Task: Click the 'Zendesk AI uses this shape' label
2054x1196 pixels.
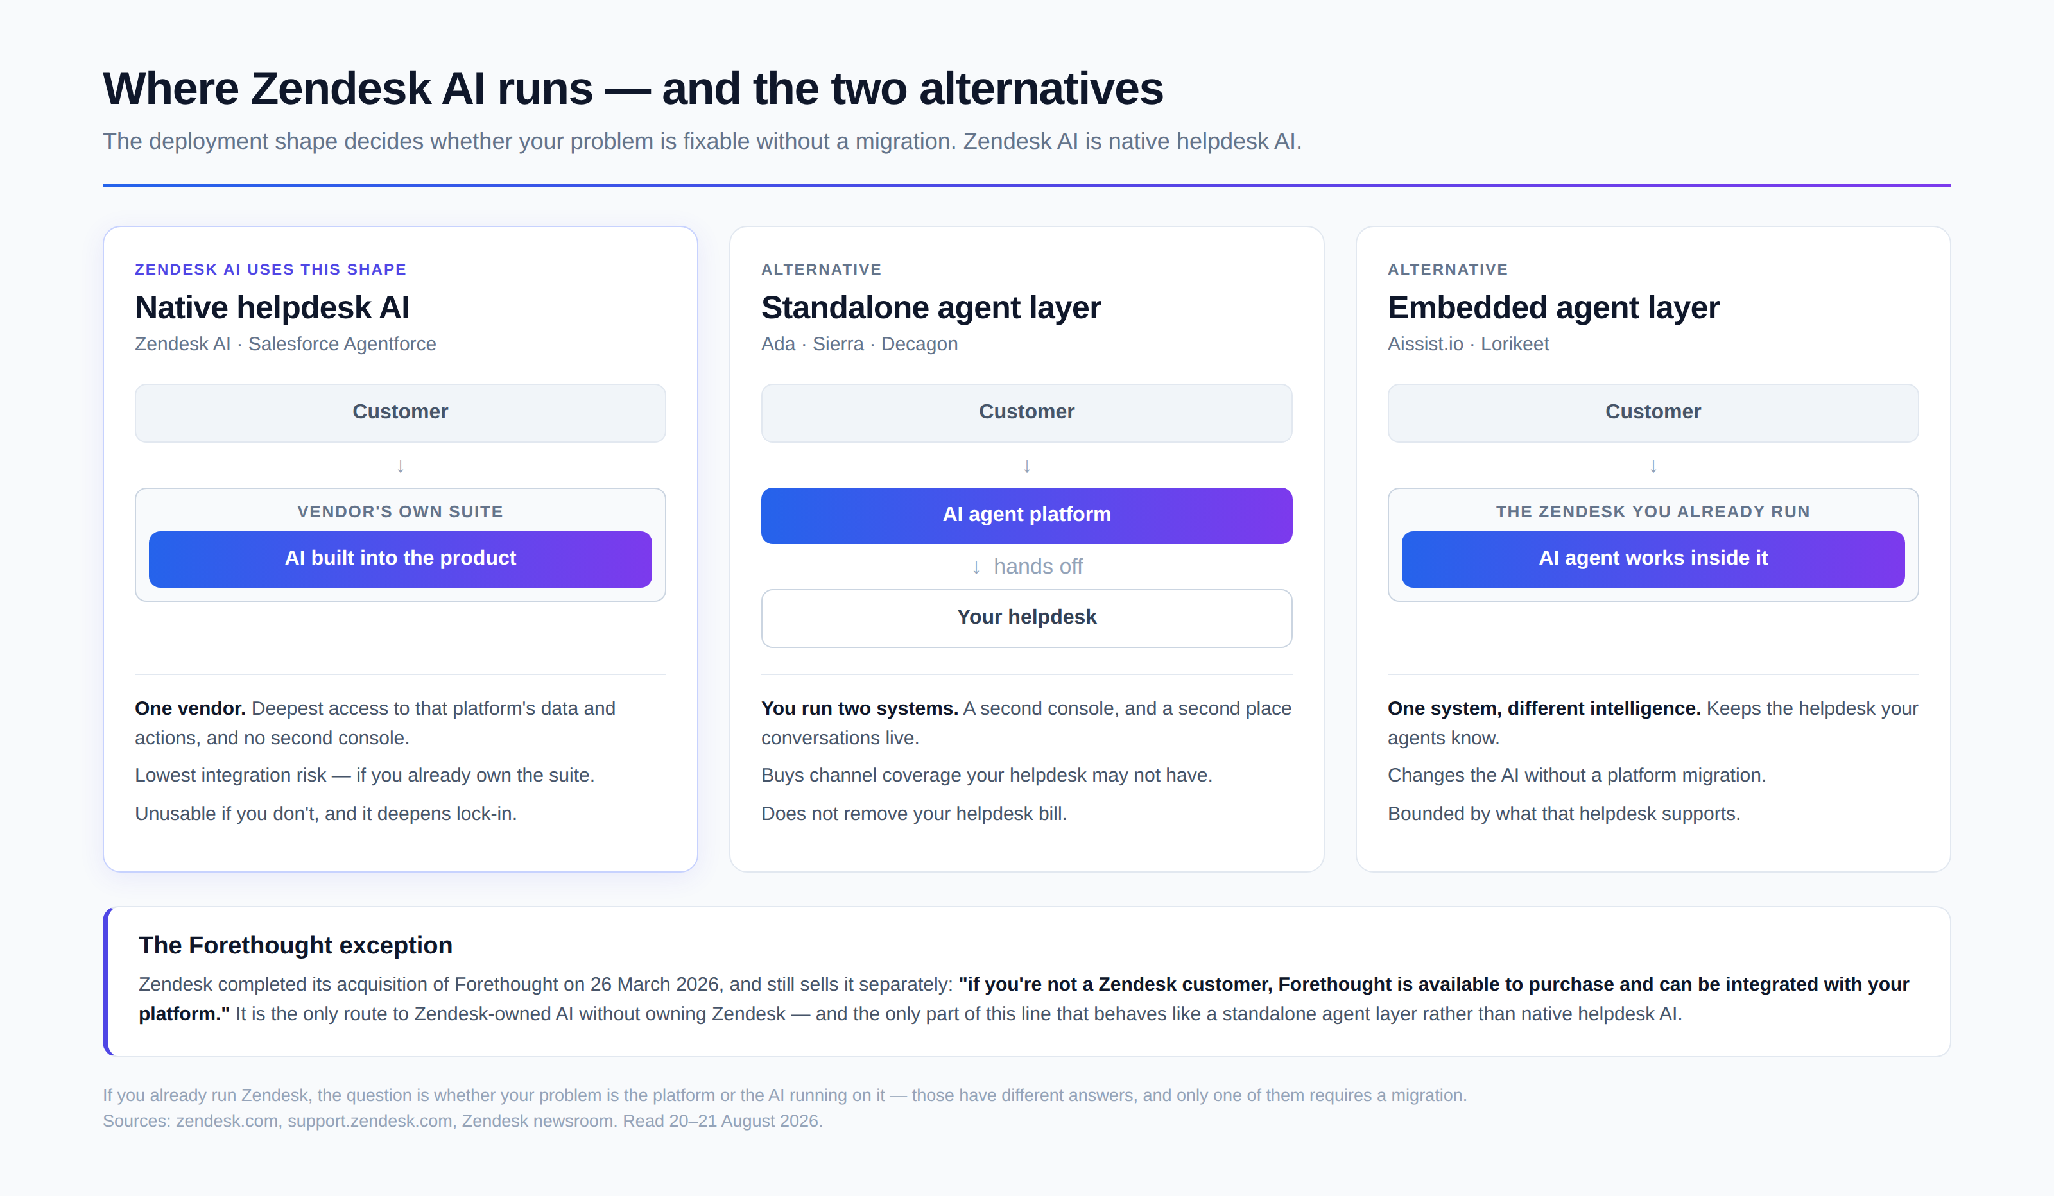Action: point(271,269)
